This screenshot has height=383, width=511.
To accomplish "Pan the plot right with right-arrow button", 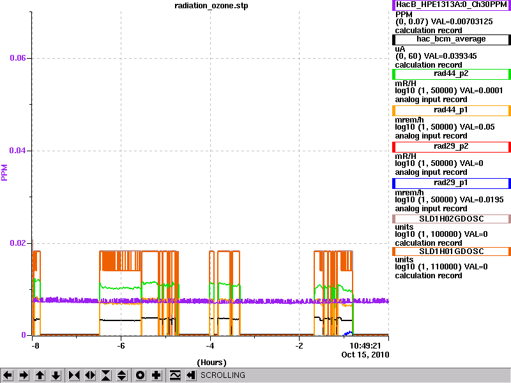I will click(x=24, y=375).
